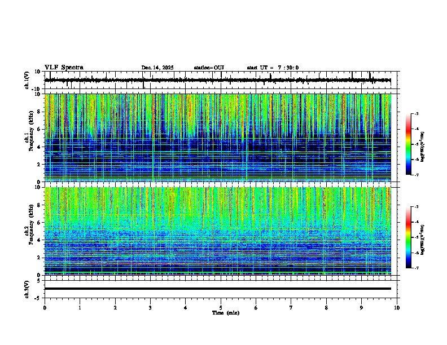447x345 pixels.
Task: Click time axis tick label '4'
Action: tap(186, 308)
